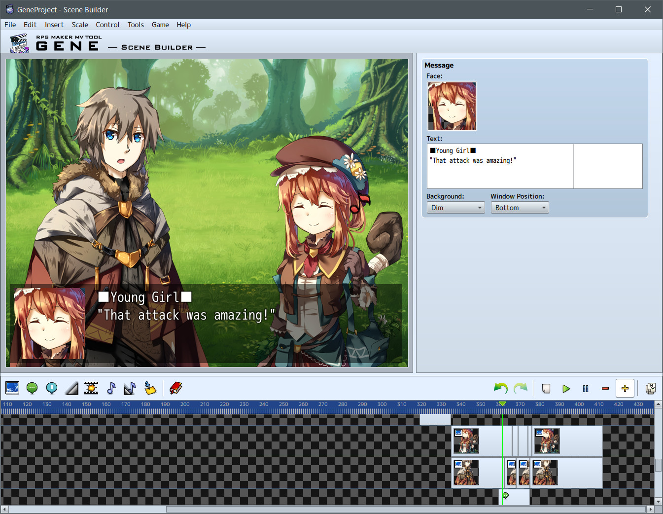The image size is (663, 514).
Task: Click the green timeline position marker
Action: coord(502,404)
